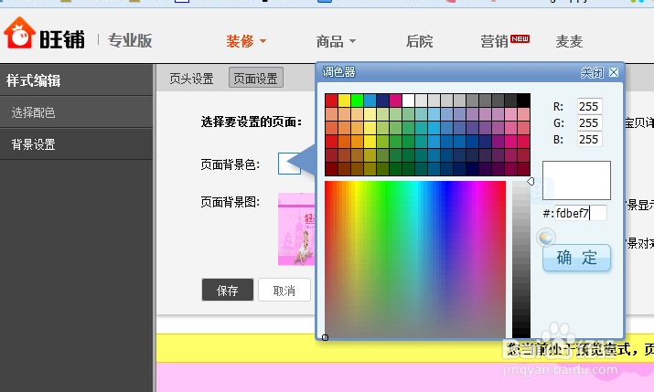
Task: Click the G value field
Action: point(589,122)
